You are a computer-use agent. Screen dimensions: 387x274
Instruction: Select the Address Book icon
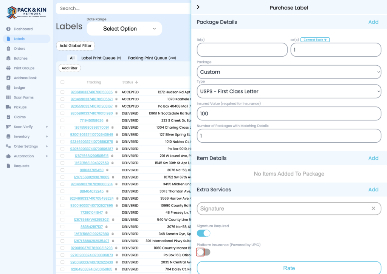pos(8,78)
